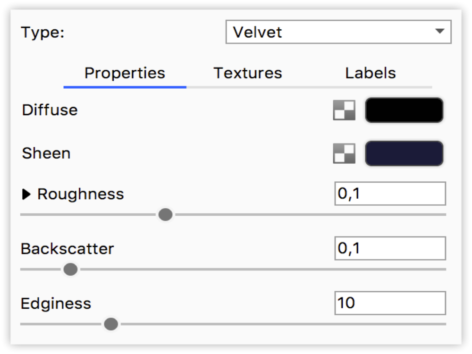Image resolution: width=472 pixels, height=354 pixels.
Task: Click the Diffuse texture checkerboard icon
Action: tap(344, 110)
